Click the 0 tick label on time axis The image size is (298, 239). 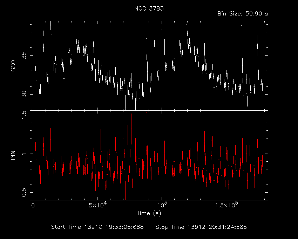click(33, 206)
